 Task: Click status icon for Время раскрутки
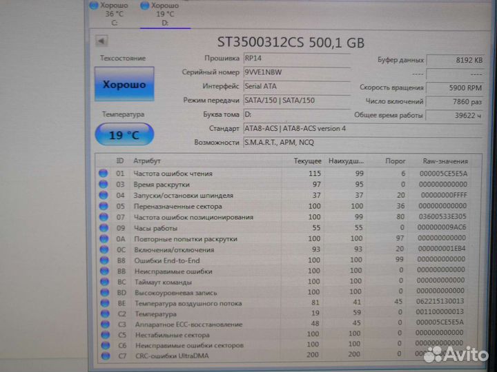103,184
